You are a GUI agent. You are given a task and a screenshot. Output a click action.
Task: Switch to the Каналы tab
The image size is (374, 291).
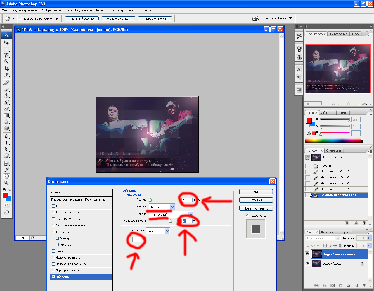[327, 232]
